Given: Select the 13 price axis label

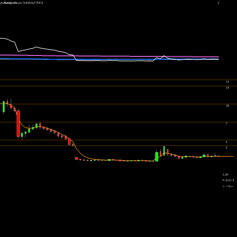Looking at the screenshot, I should click(228, 88).
